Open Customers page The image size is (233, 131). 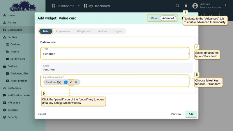click(12, 88)
